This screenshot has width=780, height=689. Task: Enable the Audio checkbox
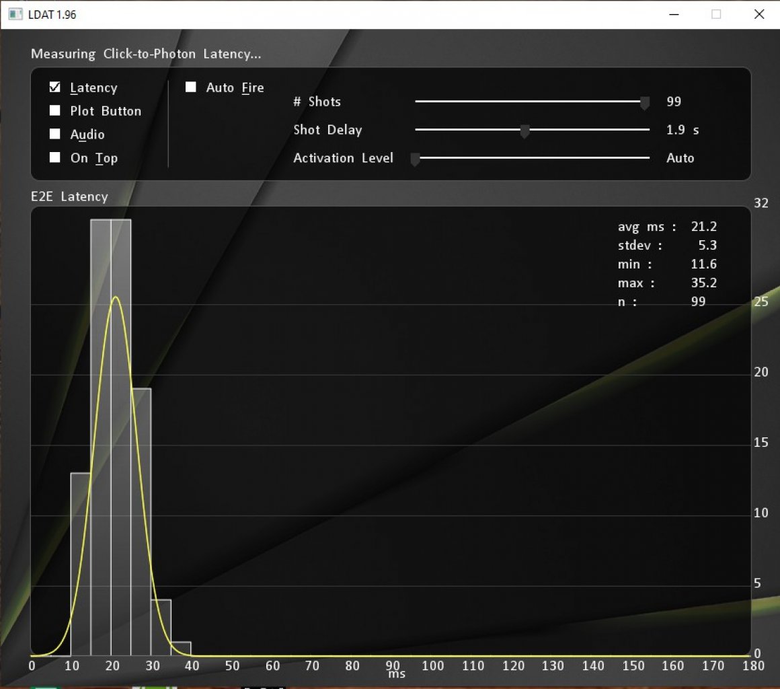(x=54, y=134)
